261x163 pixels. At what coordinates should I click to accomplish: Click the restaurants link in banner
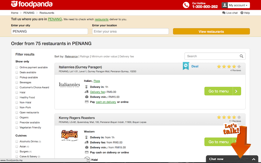tap(101, 19)
